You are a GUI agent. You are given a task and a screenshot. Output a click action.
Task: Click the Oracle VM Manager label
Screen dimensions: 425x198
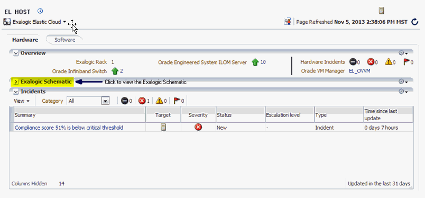tap(323, 71)
